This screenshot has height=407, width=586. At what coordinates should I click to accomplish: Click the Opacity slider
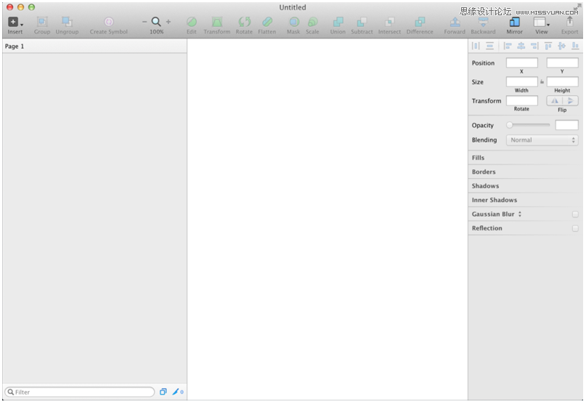528,125
